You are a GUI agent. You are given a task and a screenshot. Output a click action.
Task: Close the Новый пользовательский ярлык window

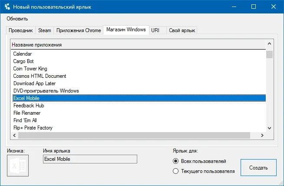(273, 7)
